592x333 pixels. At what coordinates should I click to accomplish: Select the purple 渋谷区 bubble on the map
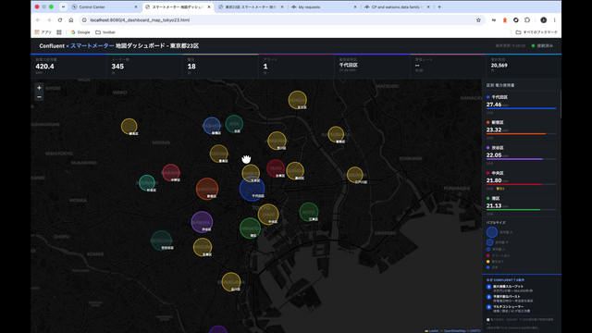tap(202, 222)
